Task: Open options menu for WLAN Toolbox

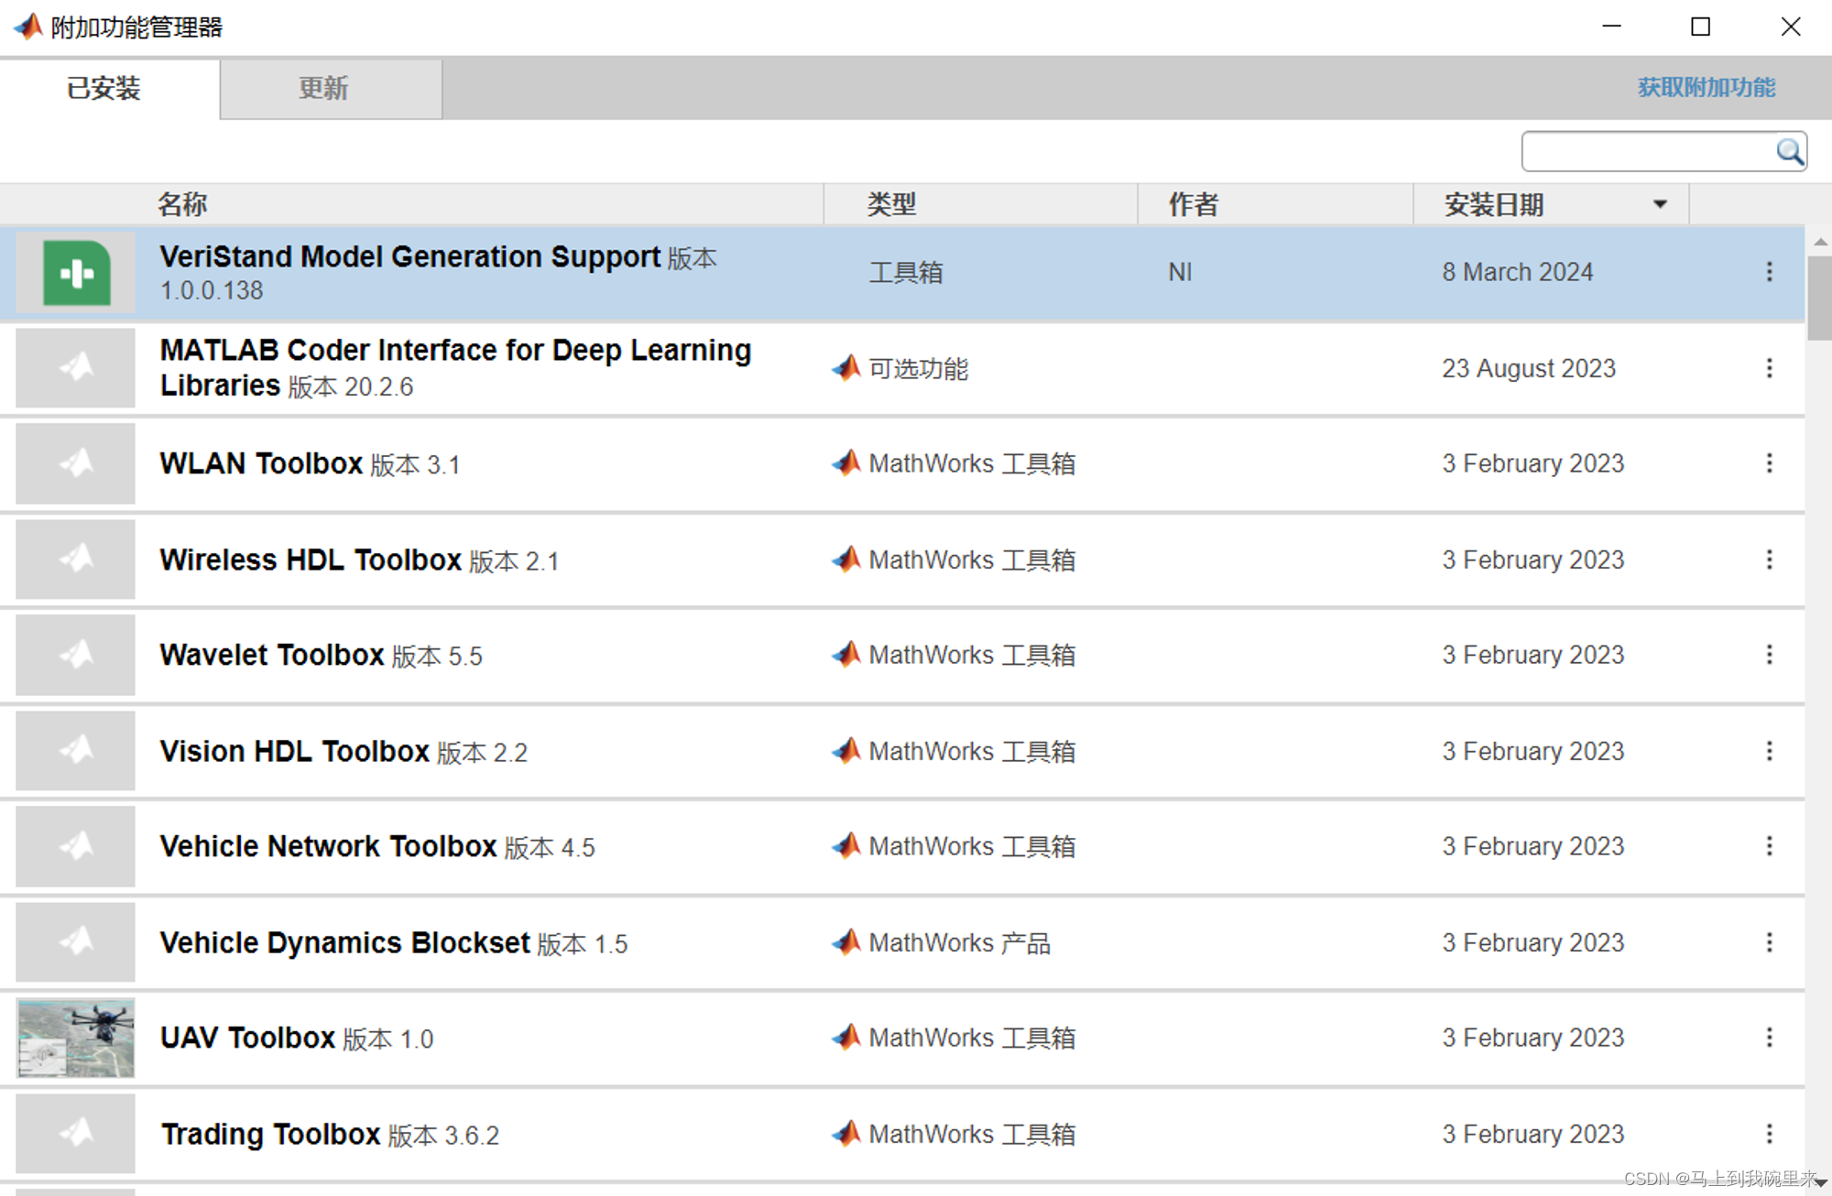Action: coord(1769,463)
